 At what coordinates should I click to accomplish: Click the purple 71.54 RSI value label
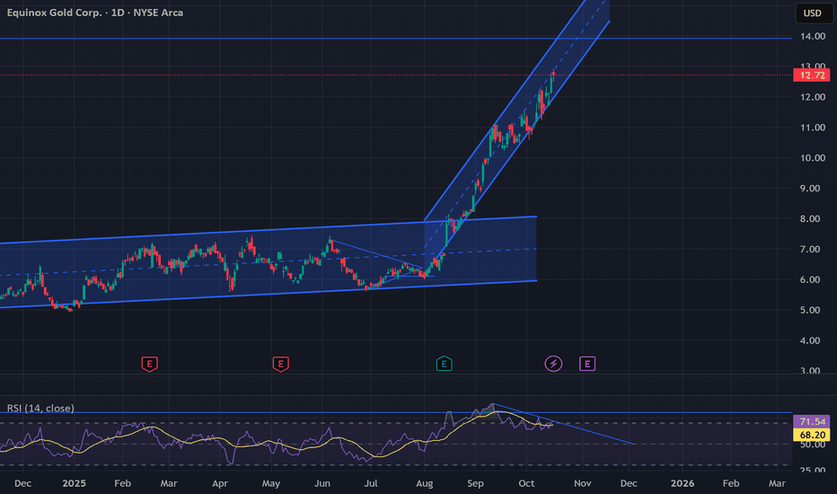[x=812, y=422]
